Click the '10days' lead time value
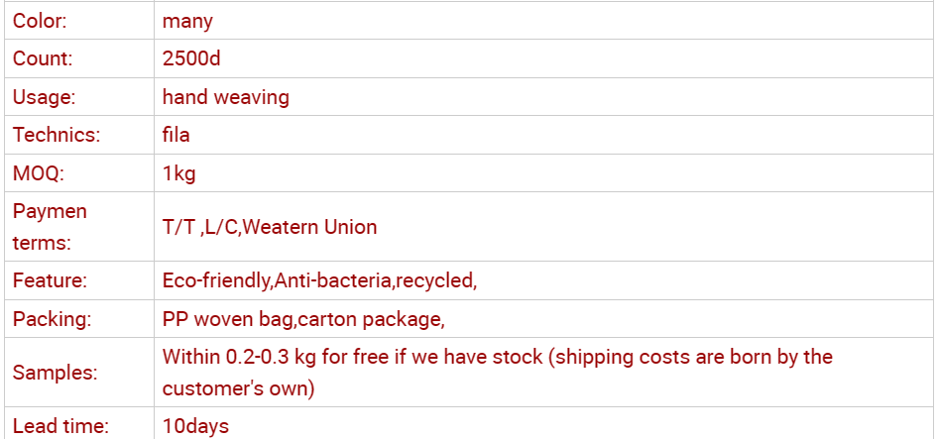Screen dimensions: 939x439 (195, 426)
